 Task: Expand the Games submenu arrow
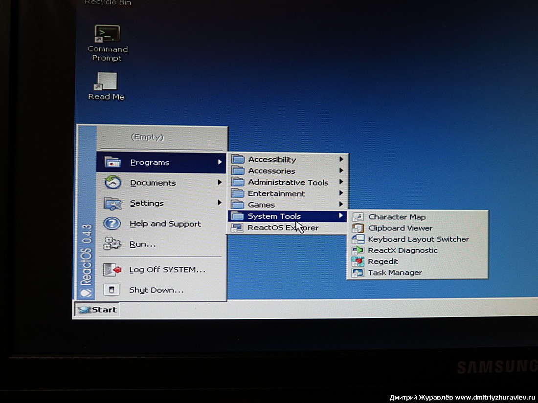(341, 204)
